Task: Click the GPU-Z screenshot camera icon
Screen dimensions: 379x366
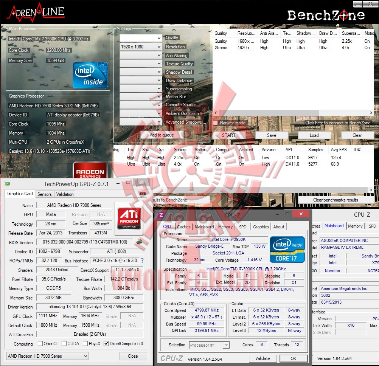Action: coord(142,193)
